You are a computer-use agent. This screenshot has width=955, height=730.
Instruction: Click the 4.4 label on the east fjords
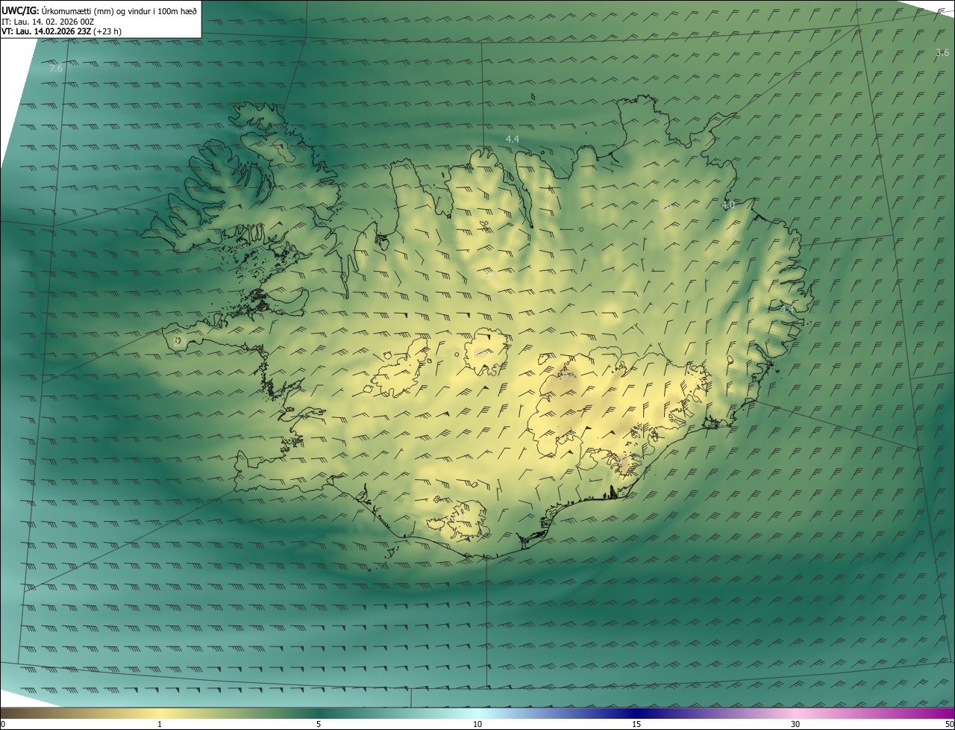[x=787, y=308]
